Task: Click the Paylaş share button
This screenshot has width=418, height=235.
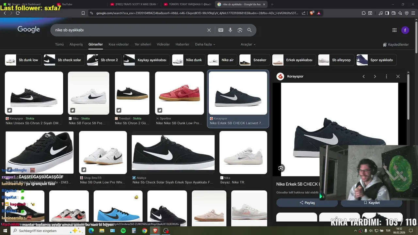Action: coord(307,203)
